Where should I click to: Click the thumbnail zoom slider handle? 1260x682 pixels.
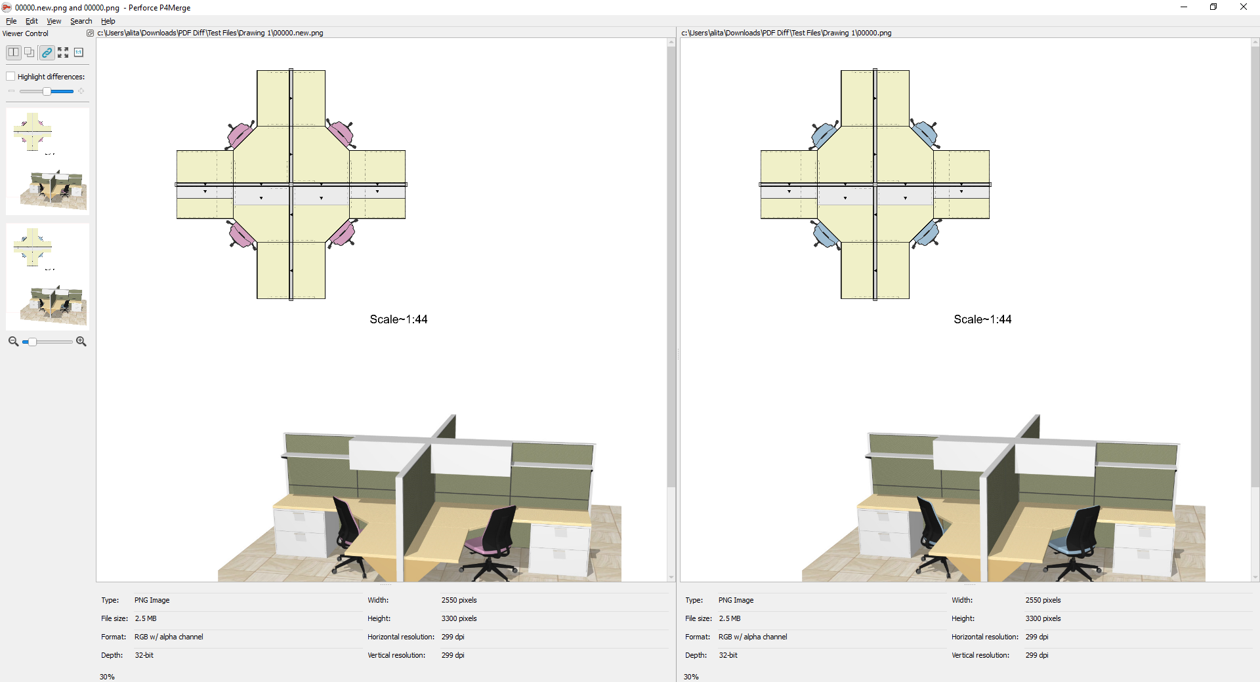32,342
